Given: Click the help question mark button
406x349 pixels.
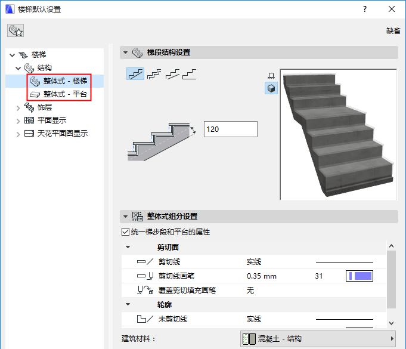Looking at the screenshot, I should click(x=365, y=9).
